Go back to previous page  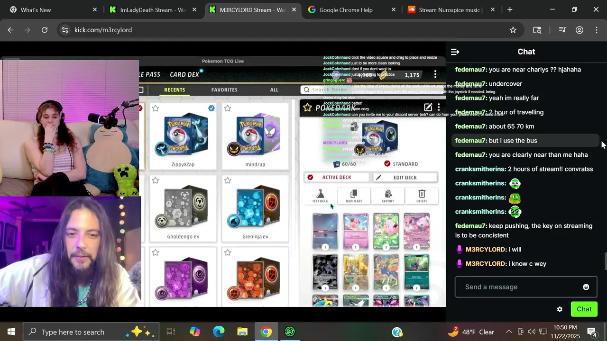coord(10,30)
